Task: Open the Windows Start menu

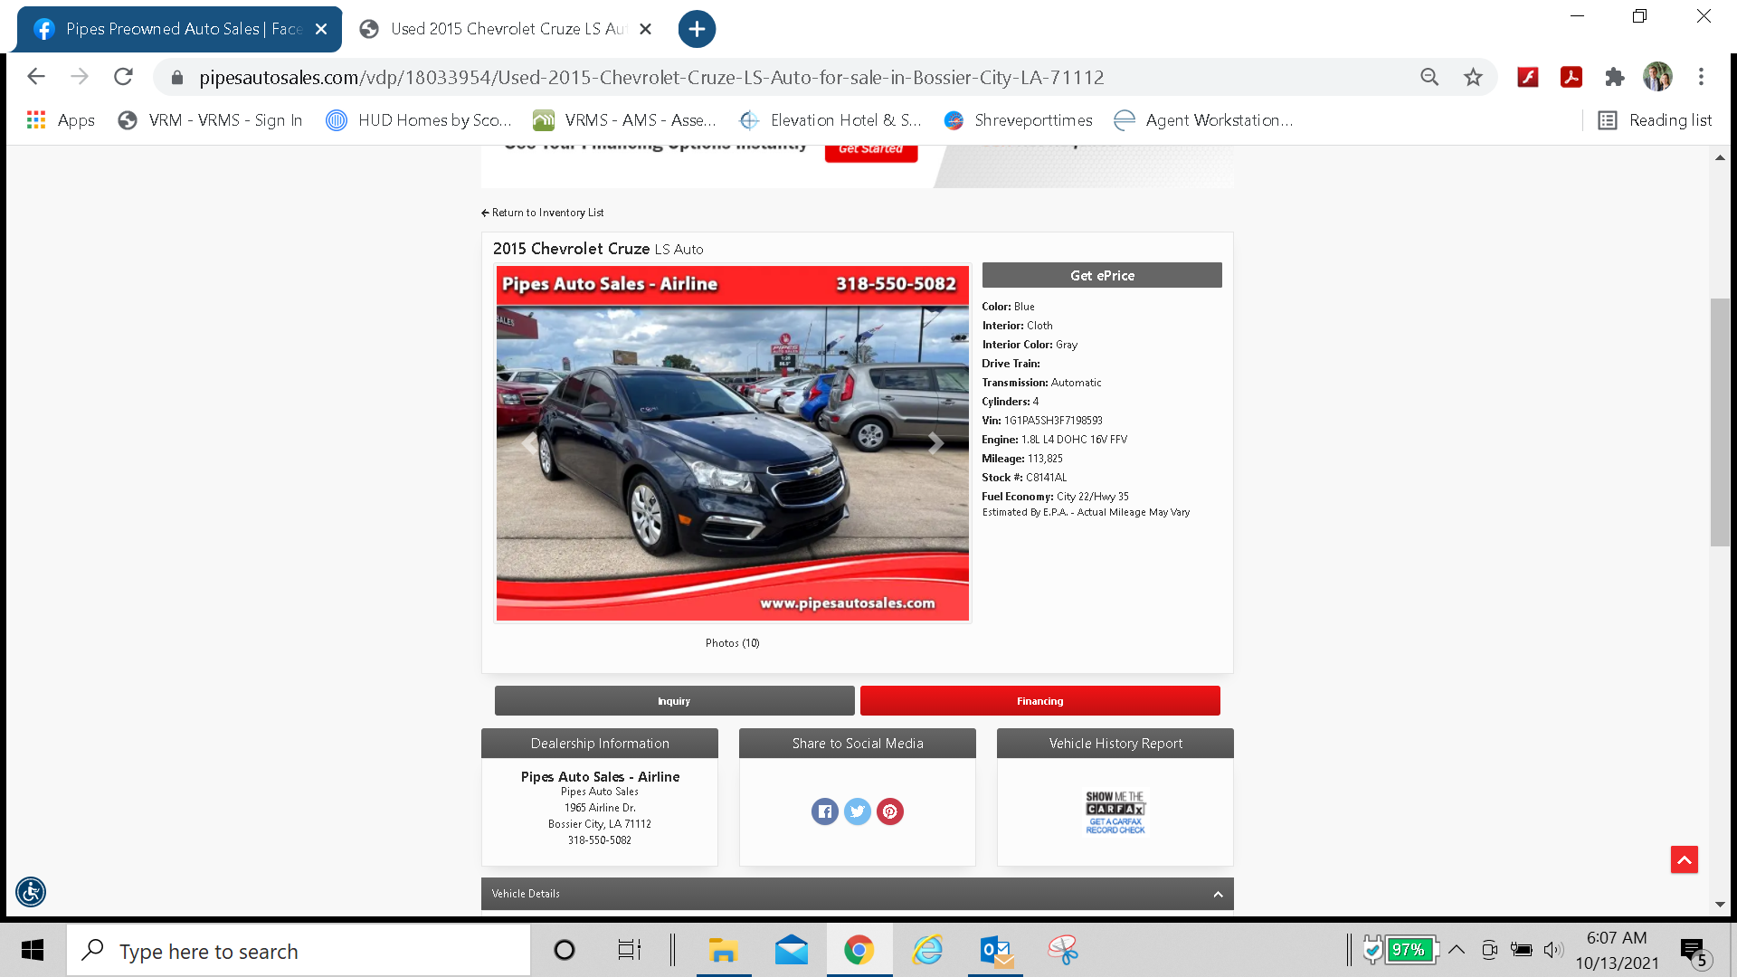Action: (x=33, y=950)
